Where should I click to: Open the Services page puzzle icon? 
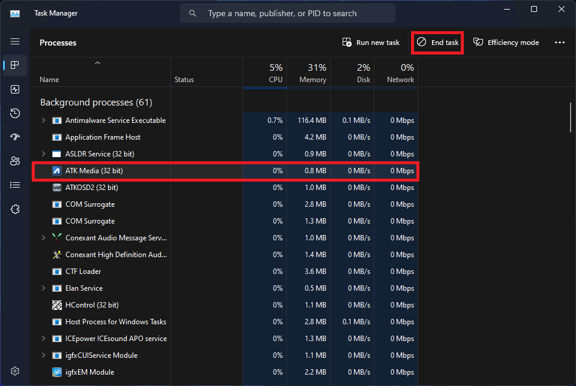15,209
